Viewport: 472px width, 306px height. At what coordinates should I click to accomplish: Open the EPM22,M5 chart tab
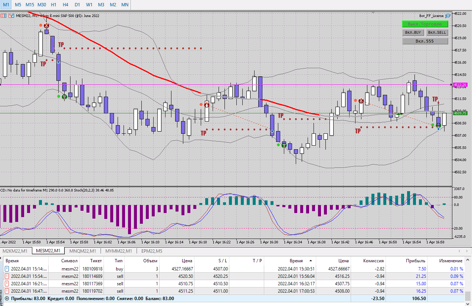152,251
